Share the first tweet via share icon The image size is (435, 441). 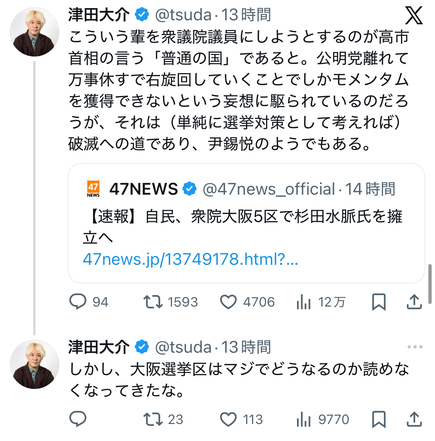click(414, 302)
